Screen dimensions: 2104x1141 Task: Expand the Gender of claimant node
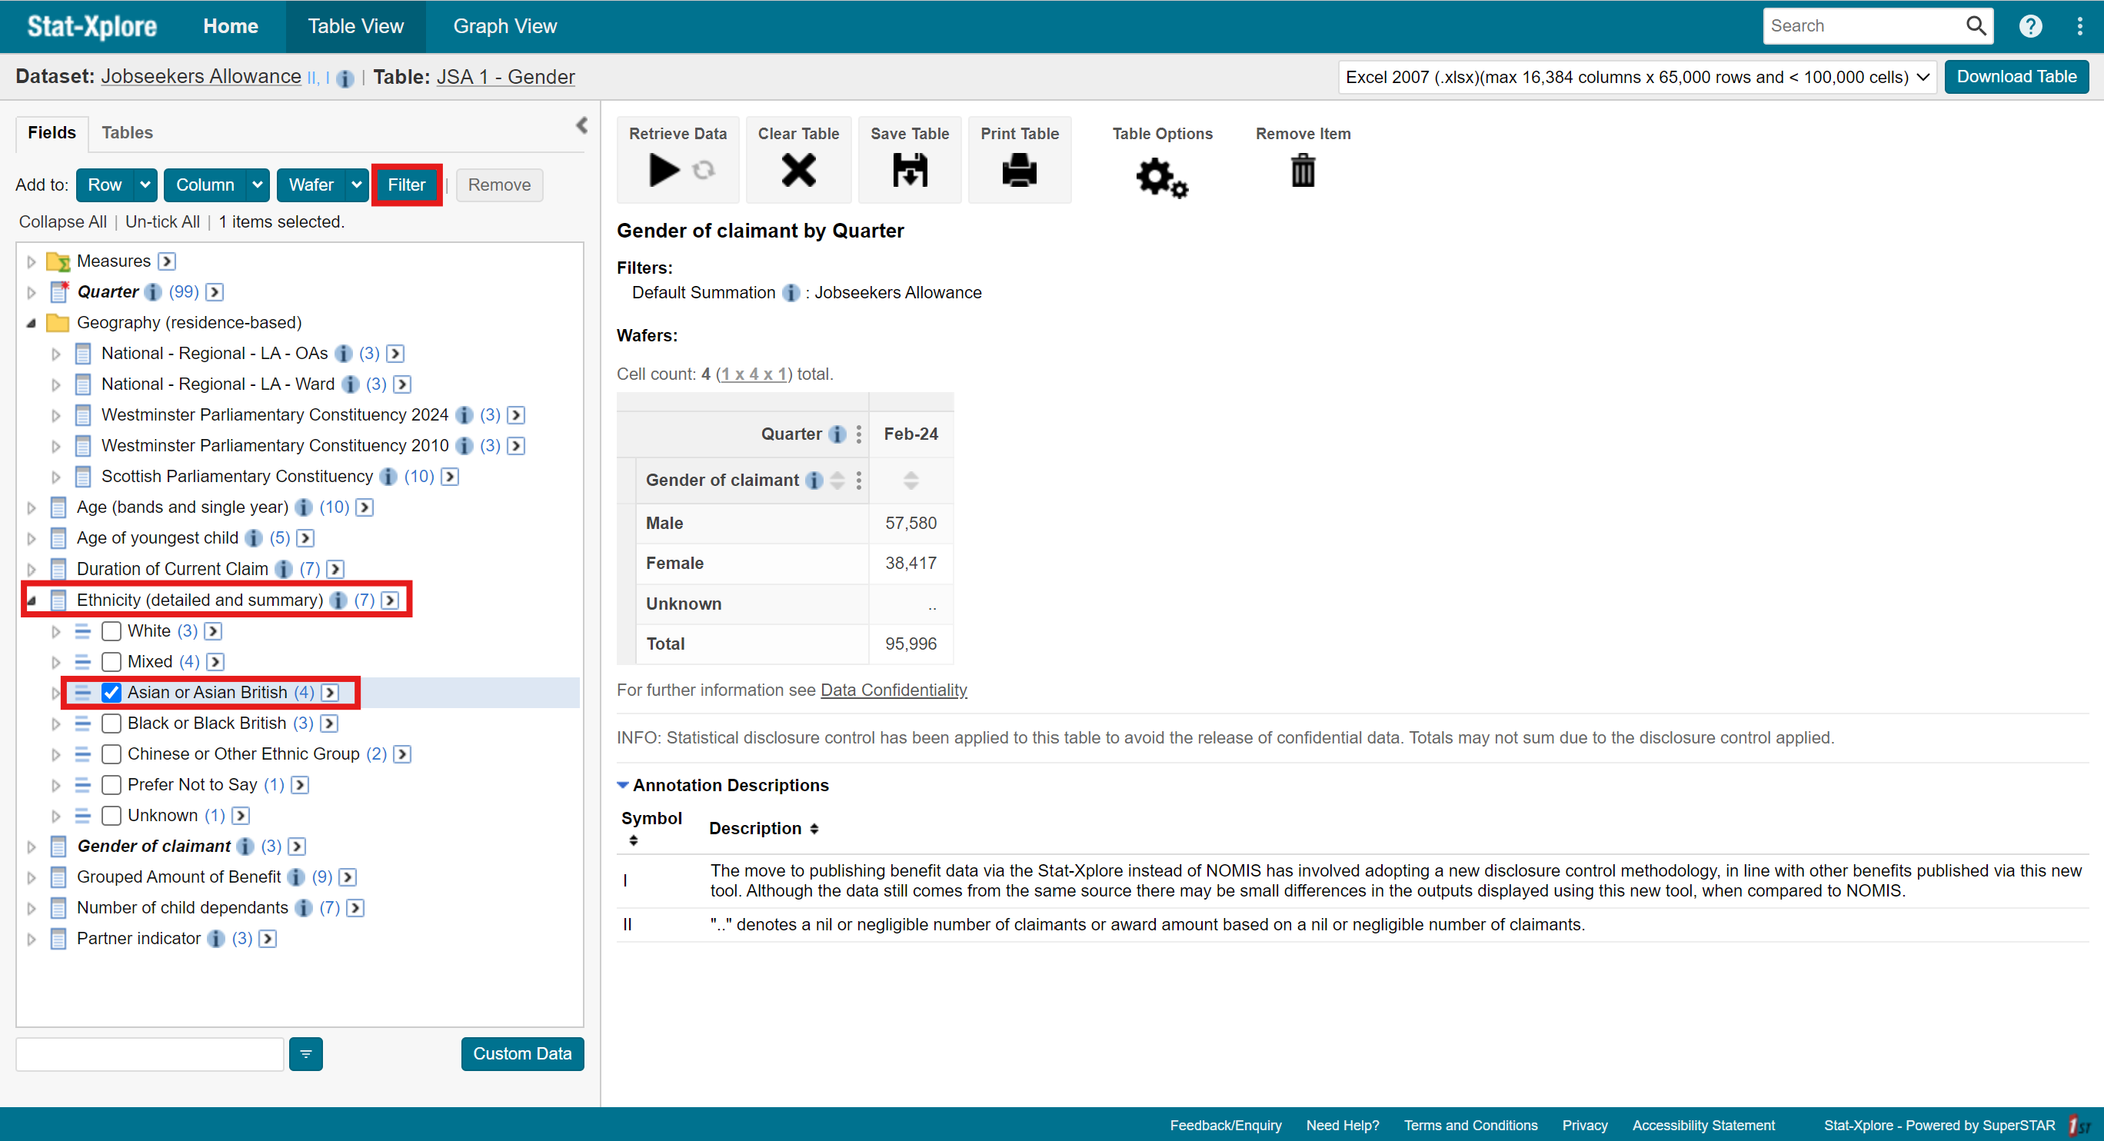tap(31, 847)
